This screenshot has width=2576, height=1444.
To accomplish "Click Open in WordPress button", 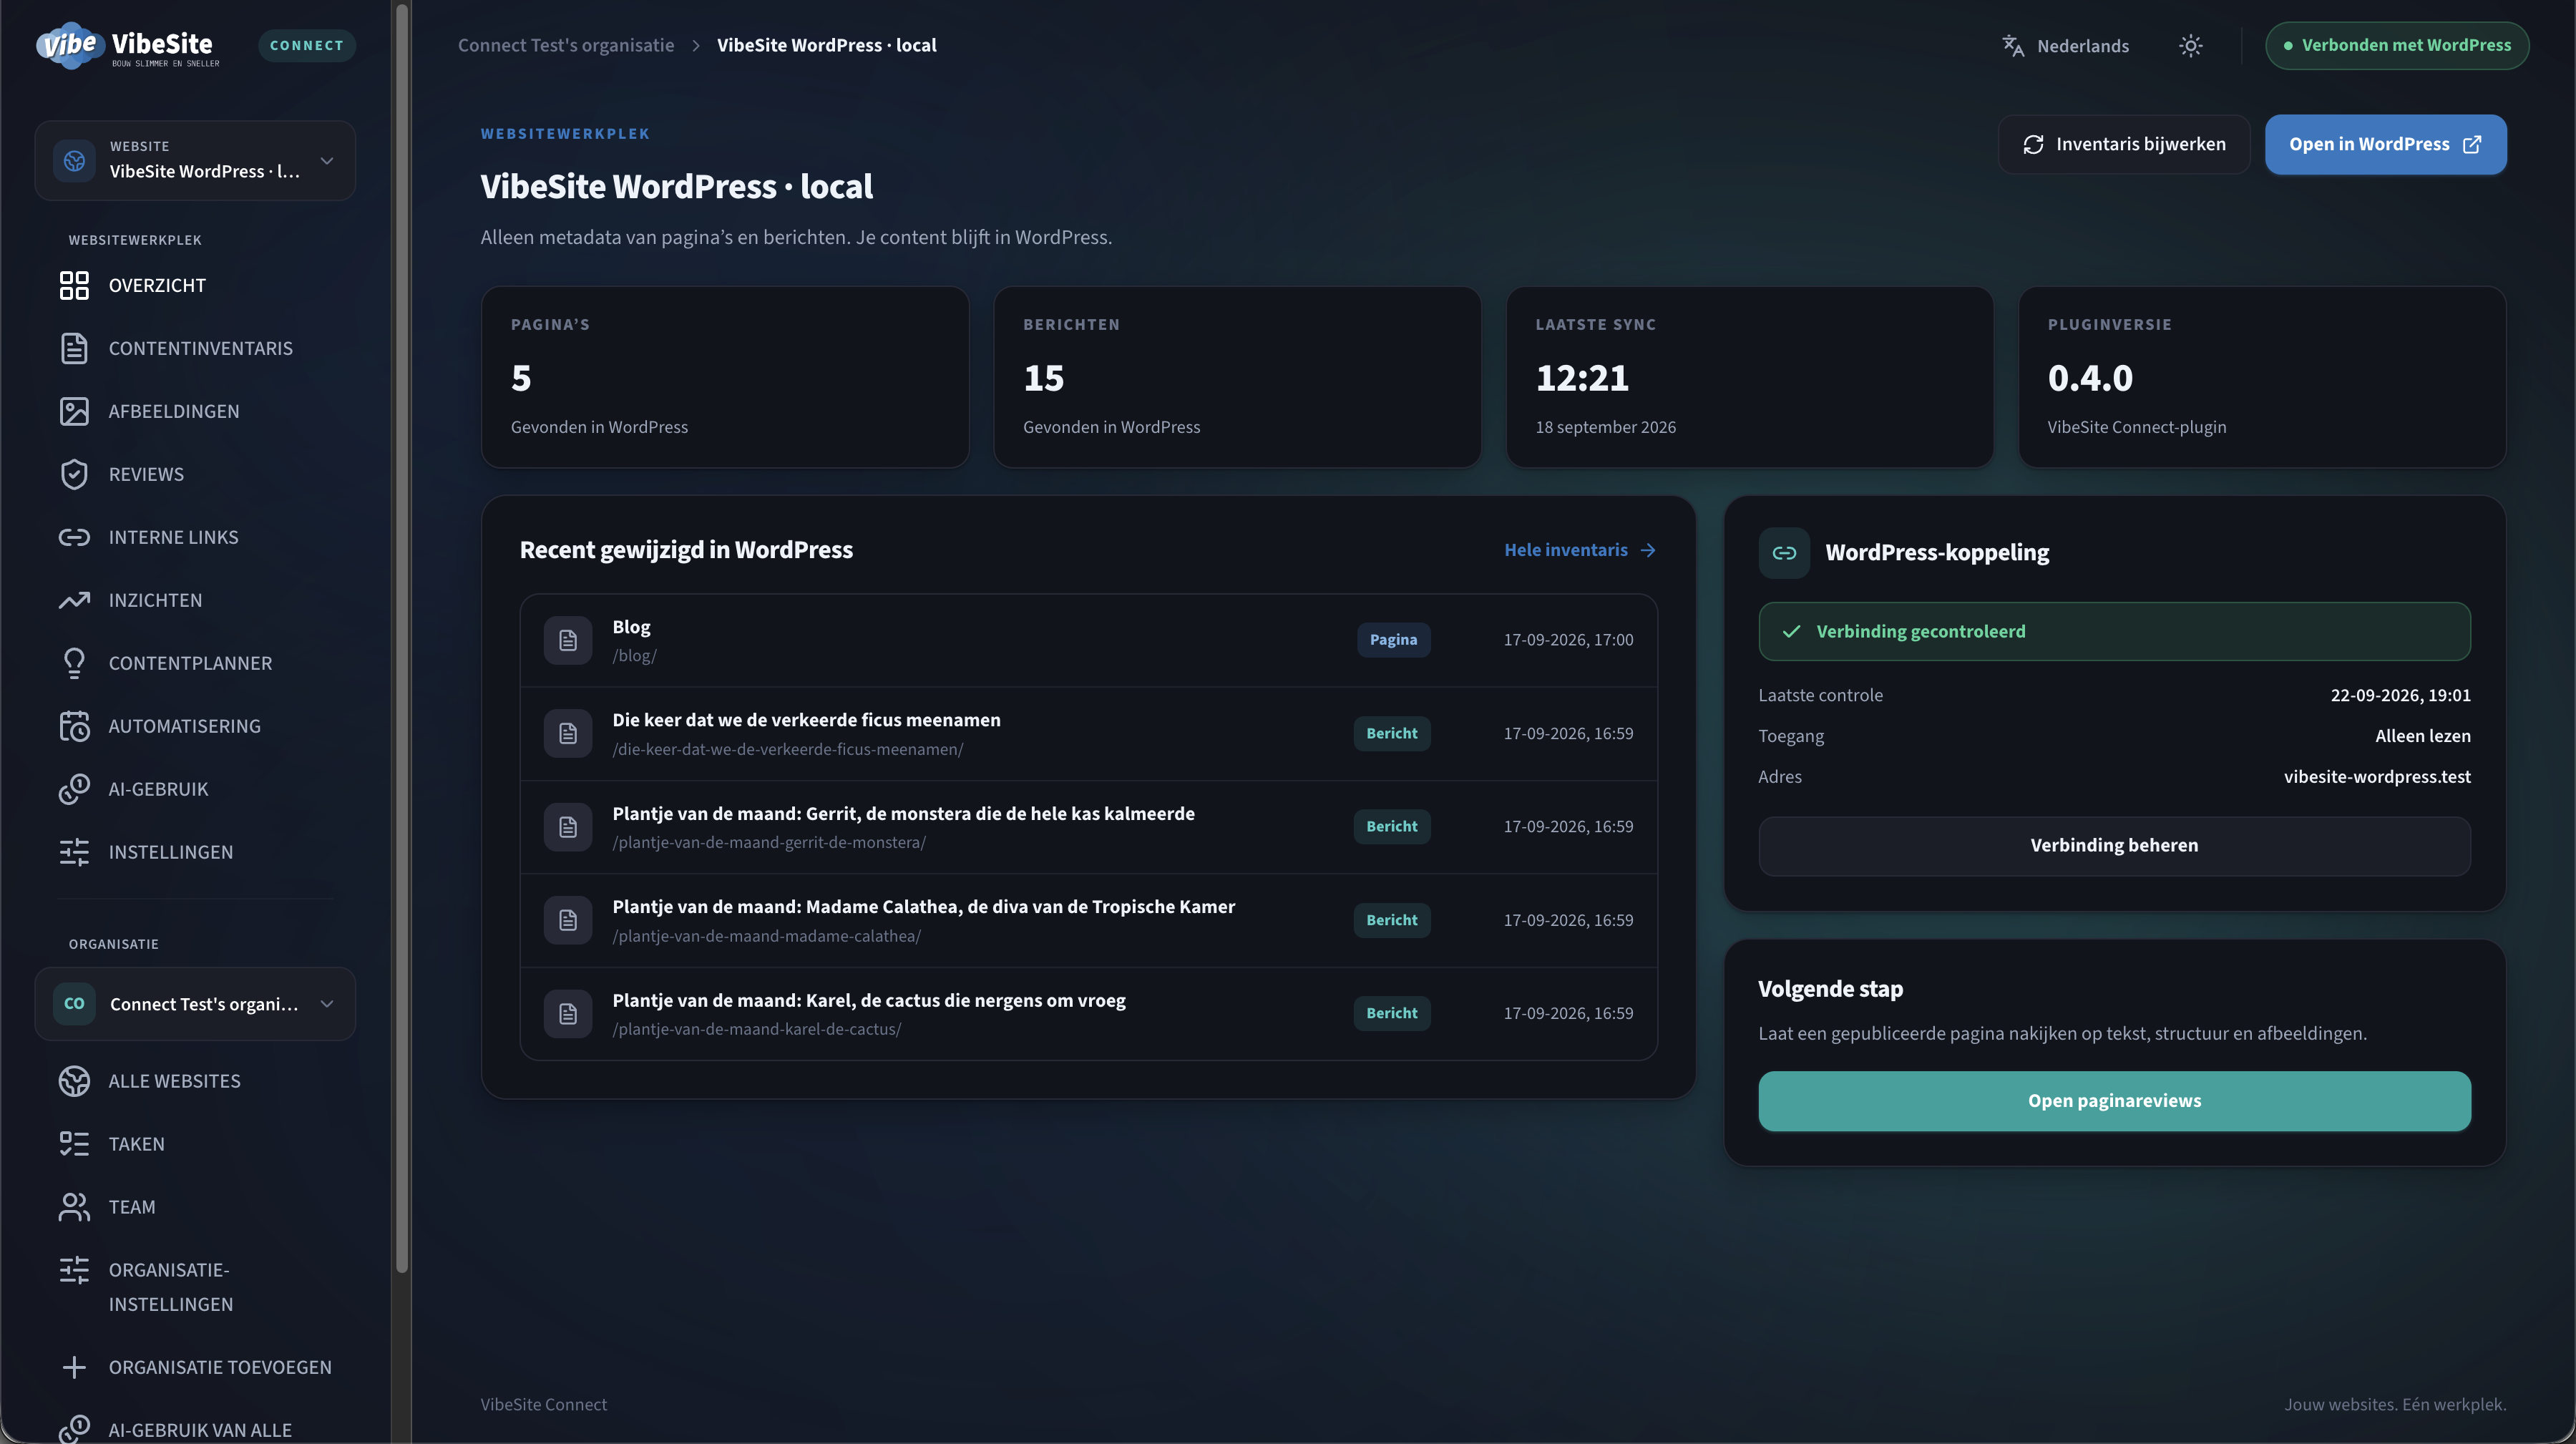I will pos(2385,144).
